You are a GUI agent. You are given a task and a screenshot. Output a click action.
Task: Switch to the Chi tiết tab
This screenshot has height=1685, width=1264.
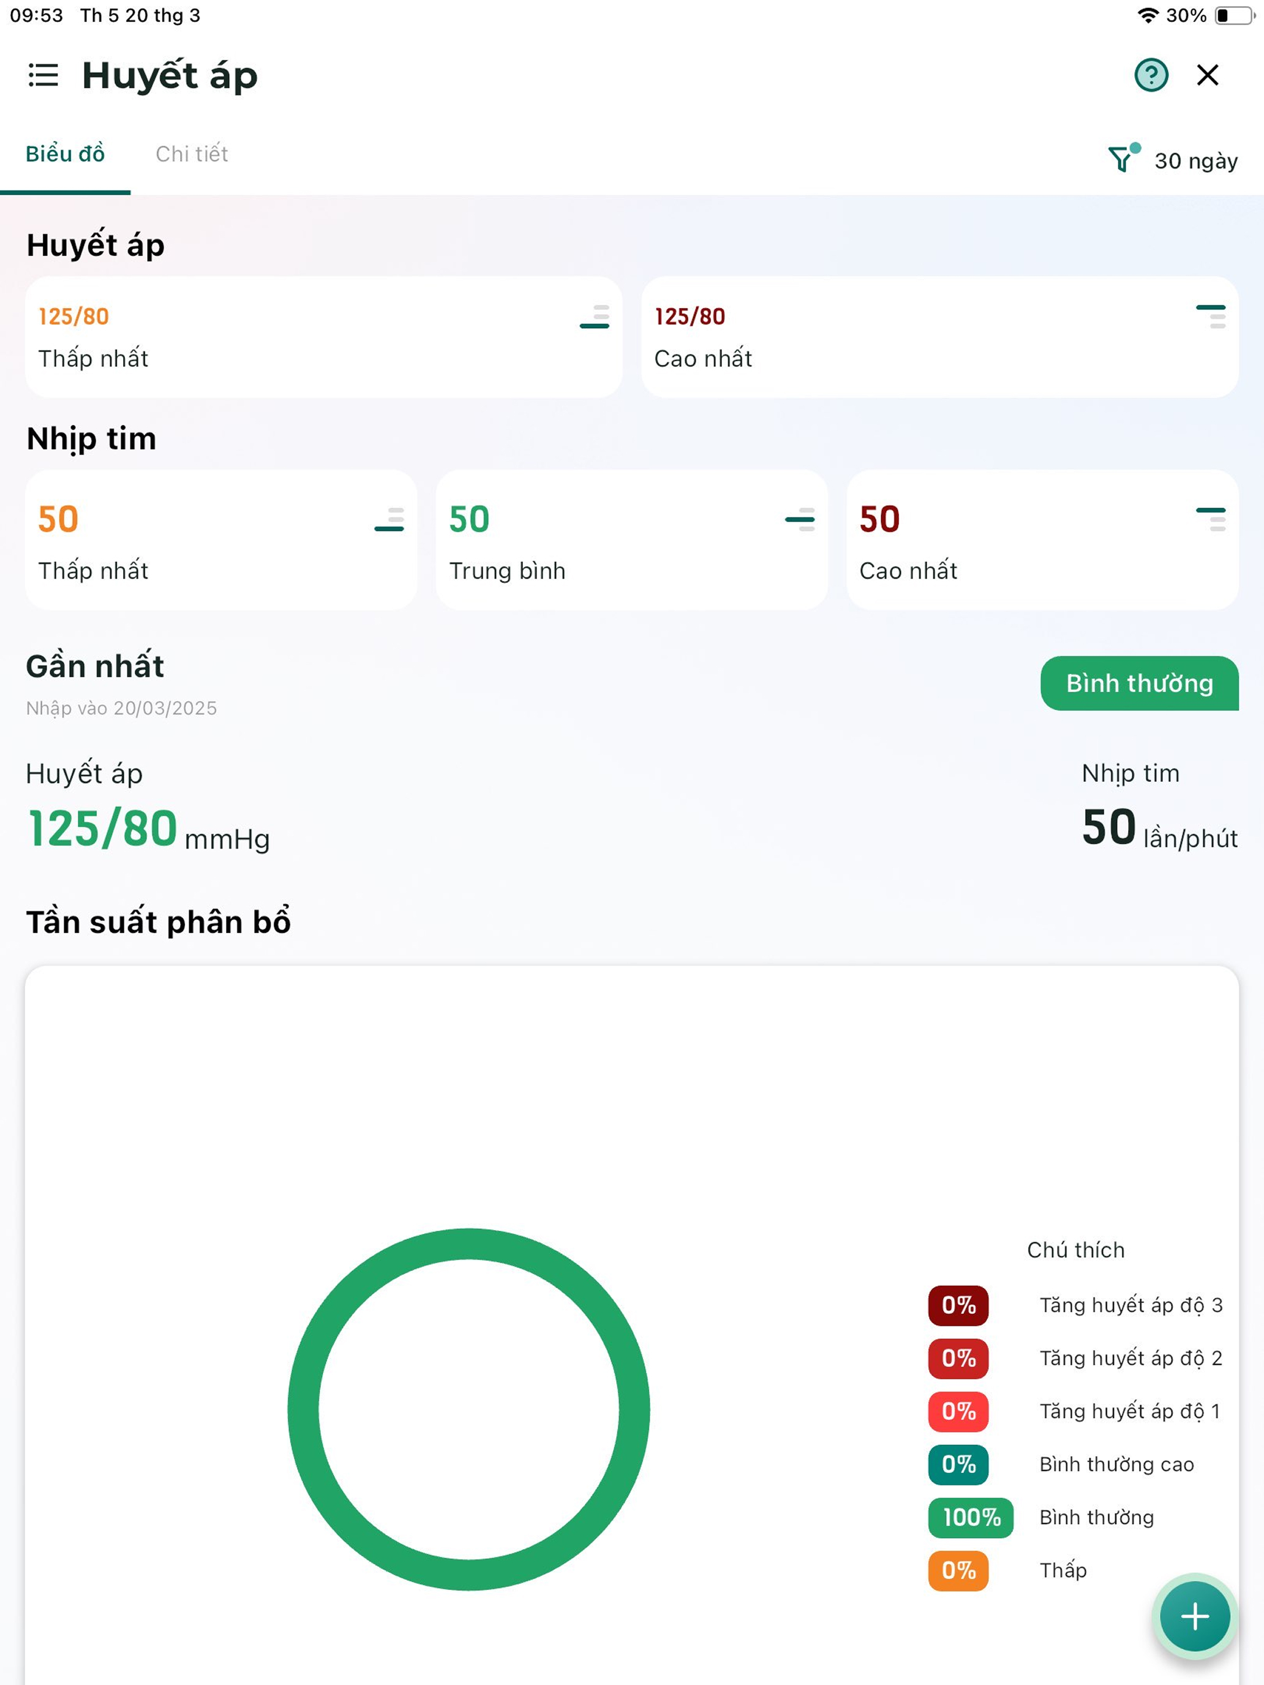192,154
